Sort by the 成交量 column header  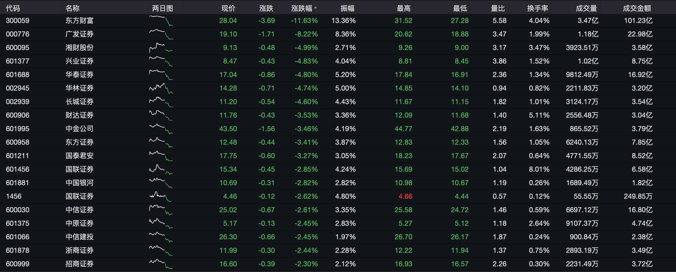tap(586, 8)
